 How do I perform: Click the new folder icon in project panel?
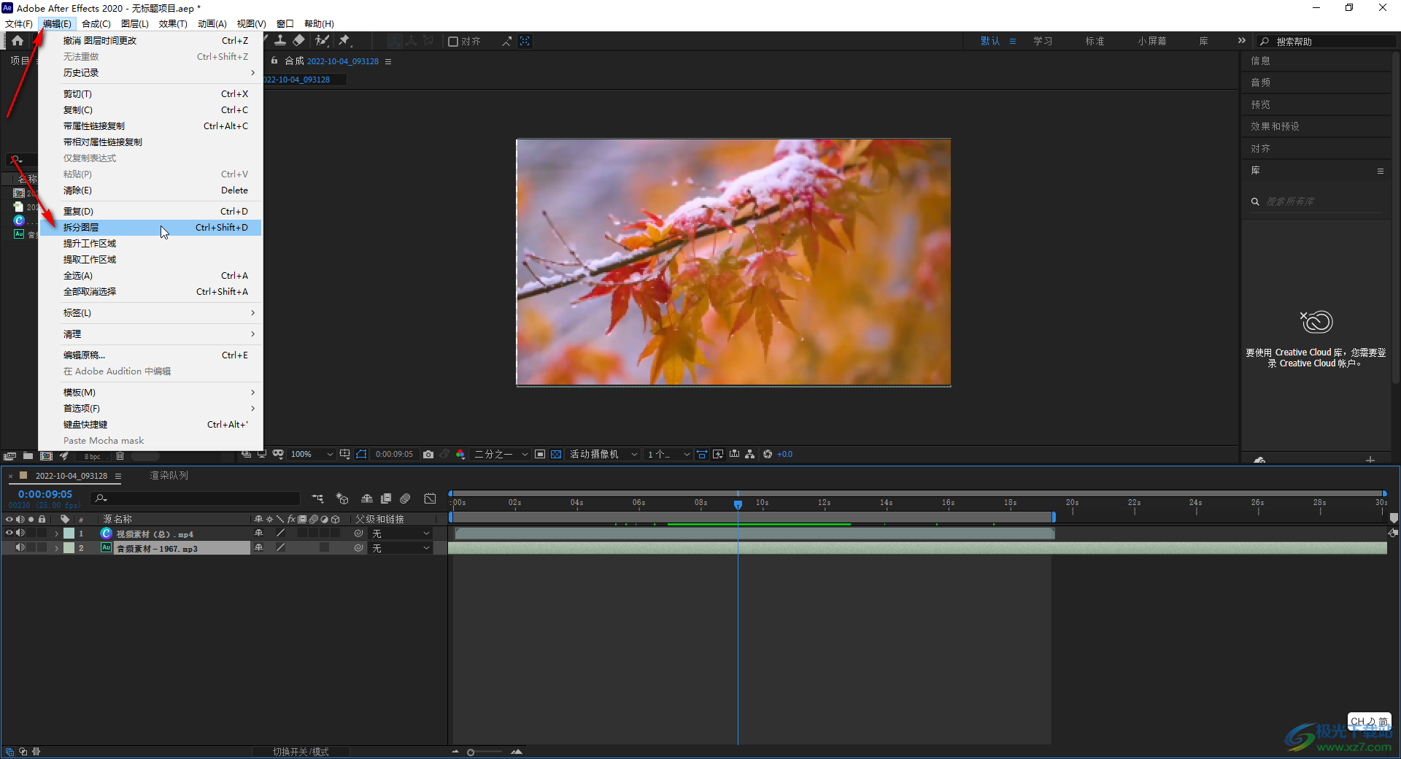(x=28, y=455)
